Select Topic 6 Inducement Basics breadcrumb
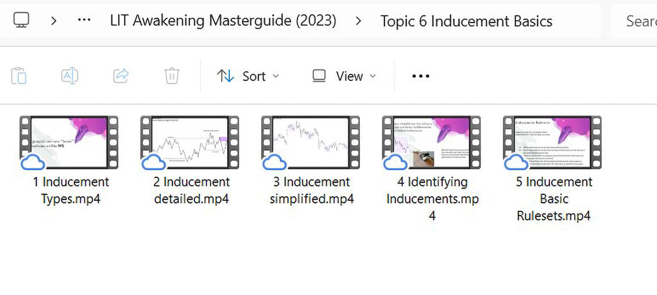This screenshot has width=657, height=295. (466, 21)
